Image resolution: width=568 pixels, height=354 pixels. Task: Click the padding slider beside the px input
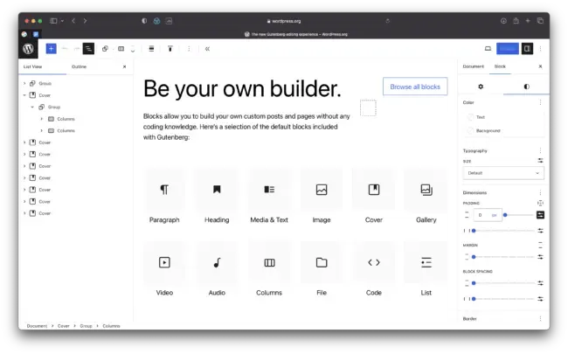pyautogui.click(x=519, y=215)
